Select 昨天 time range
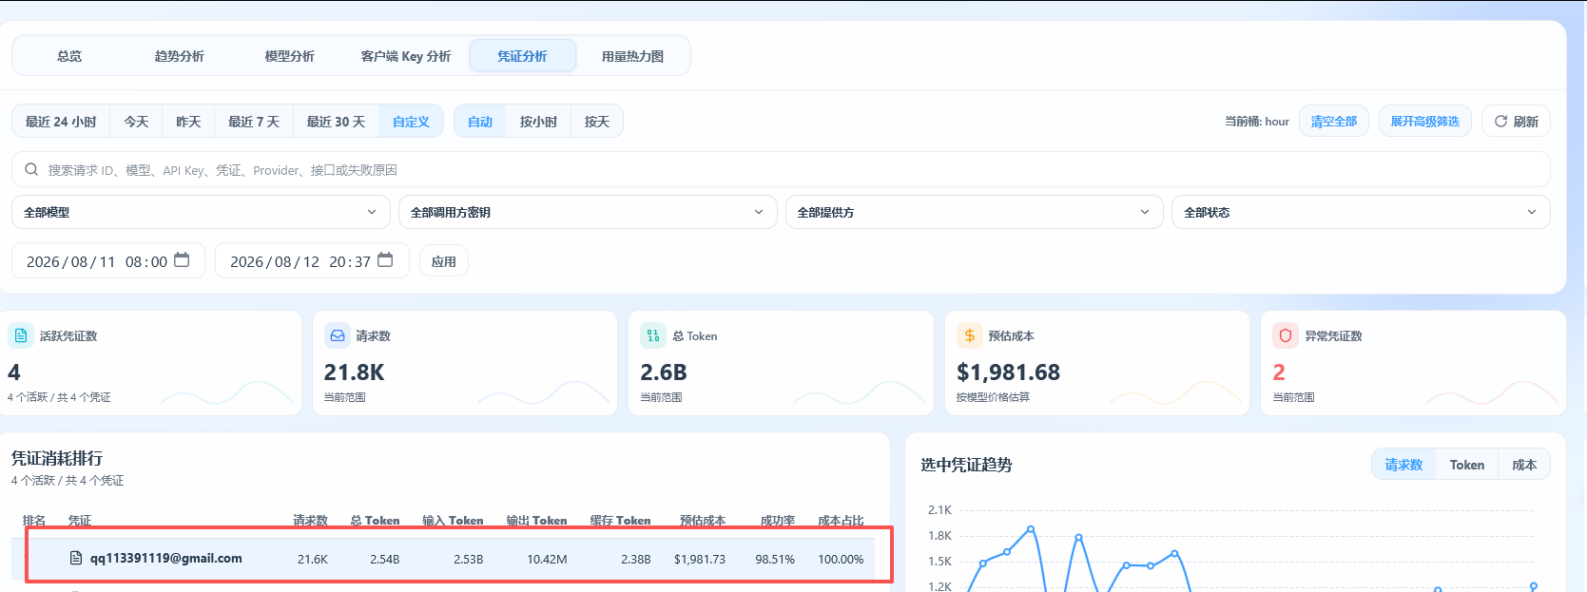1587x592 pixels. (x=189, y=122)
